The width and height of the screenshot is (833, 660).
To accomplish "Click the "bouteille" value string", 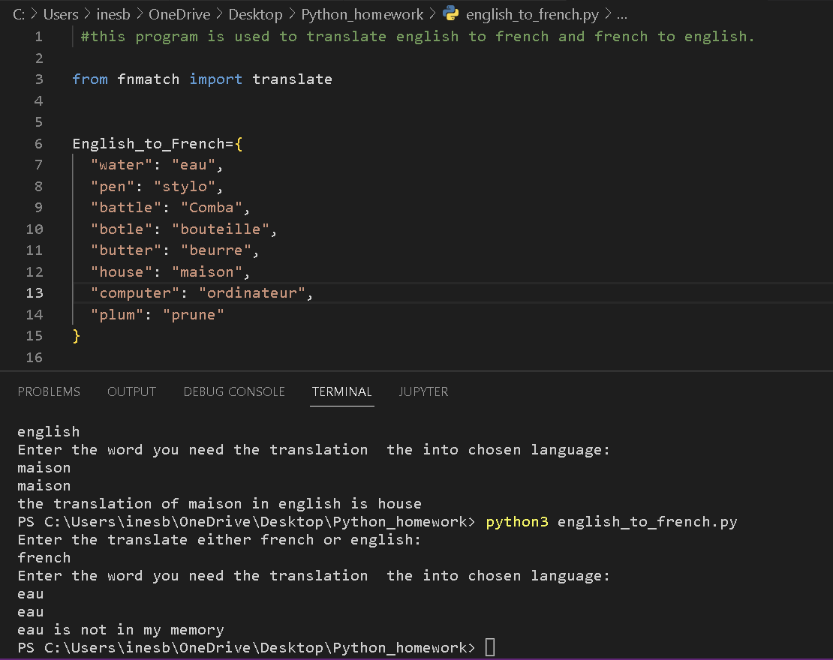I will (x=221, y=229).
